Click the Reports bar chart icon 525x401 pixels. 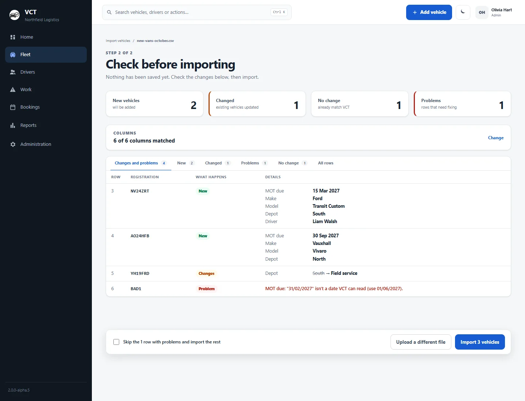coord(13,125)
